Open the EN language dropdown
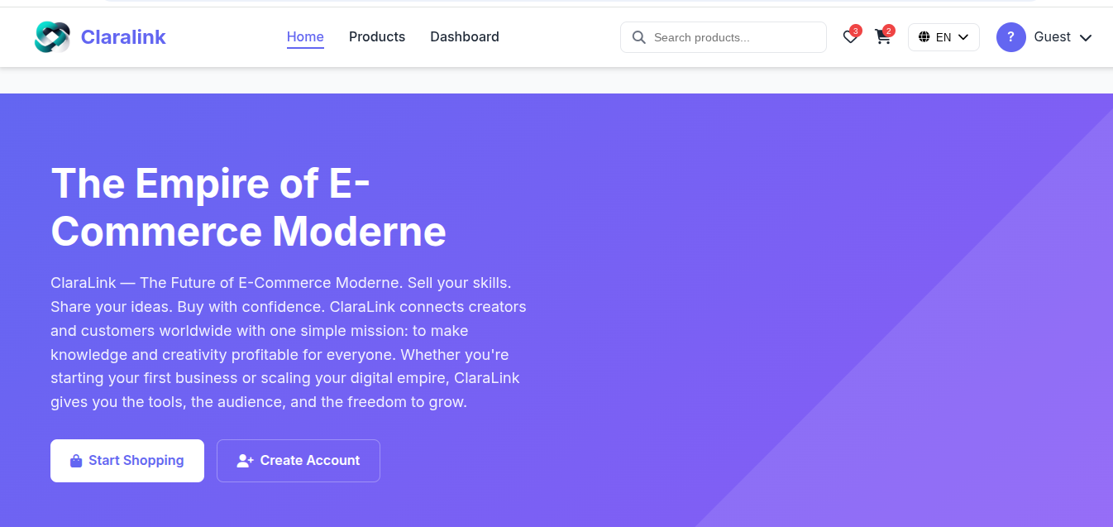1113x527 pixels. [x=943, y=36]
